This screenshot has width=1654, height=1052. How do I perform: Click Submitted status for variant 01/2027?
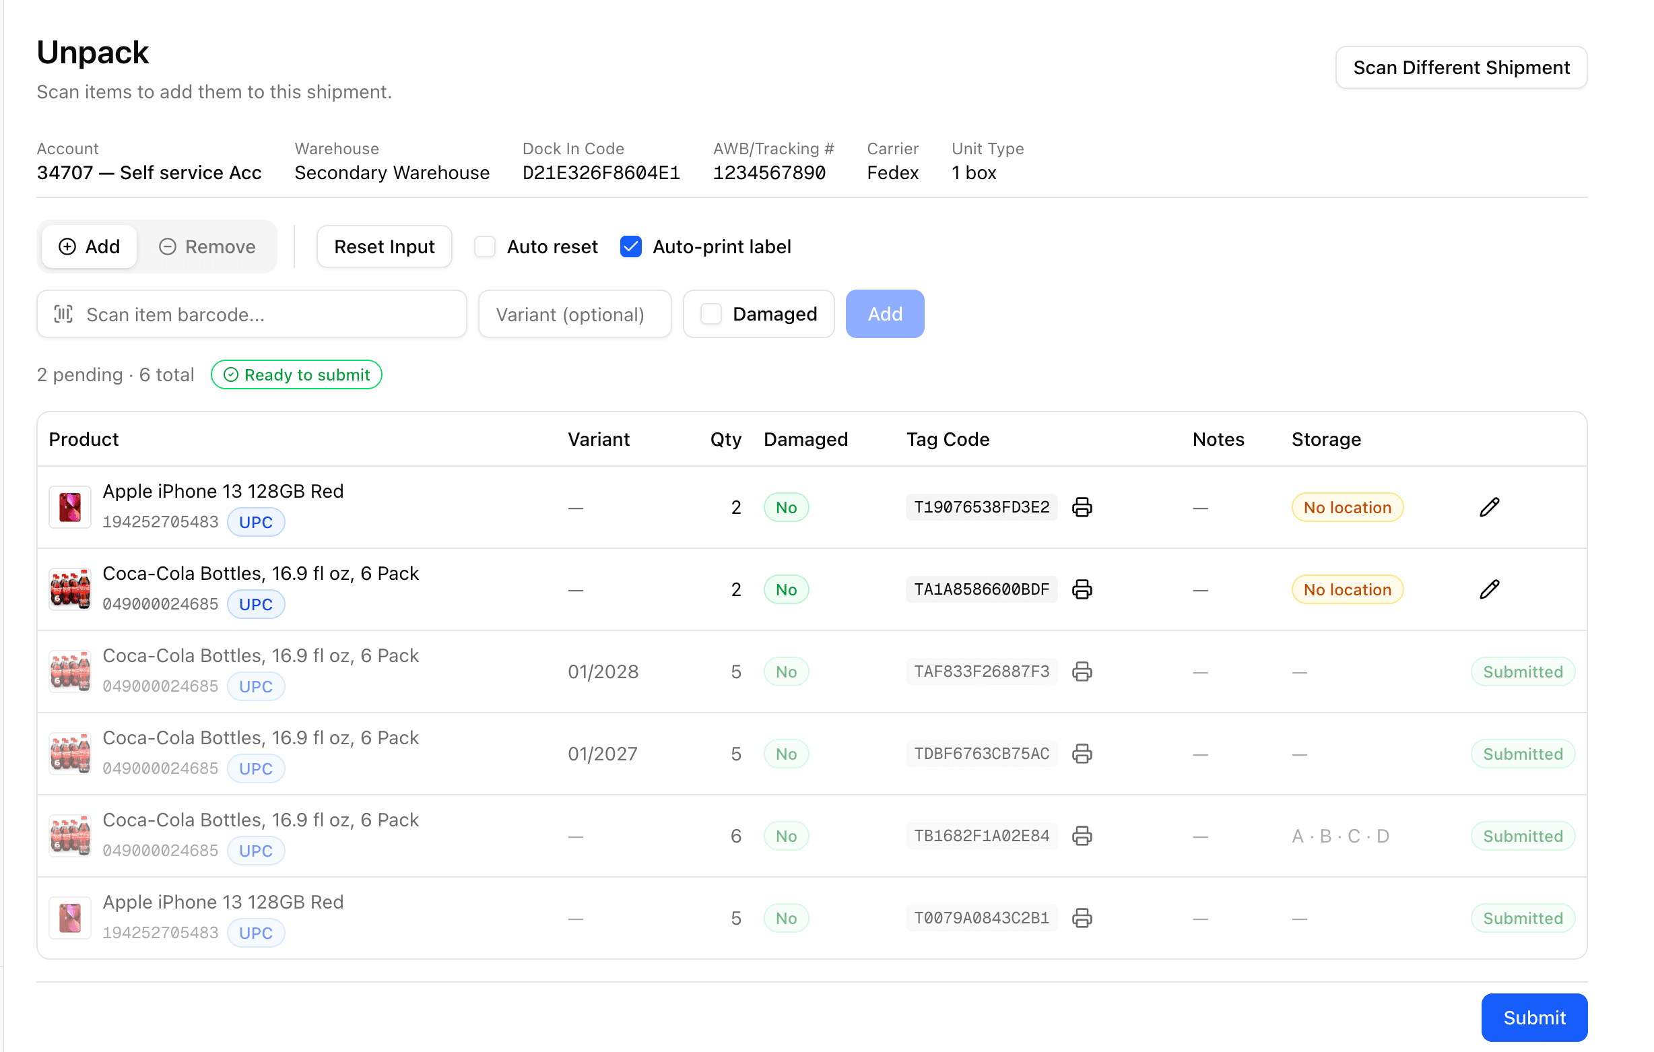click(x=1523, y=754)
